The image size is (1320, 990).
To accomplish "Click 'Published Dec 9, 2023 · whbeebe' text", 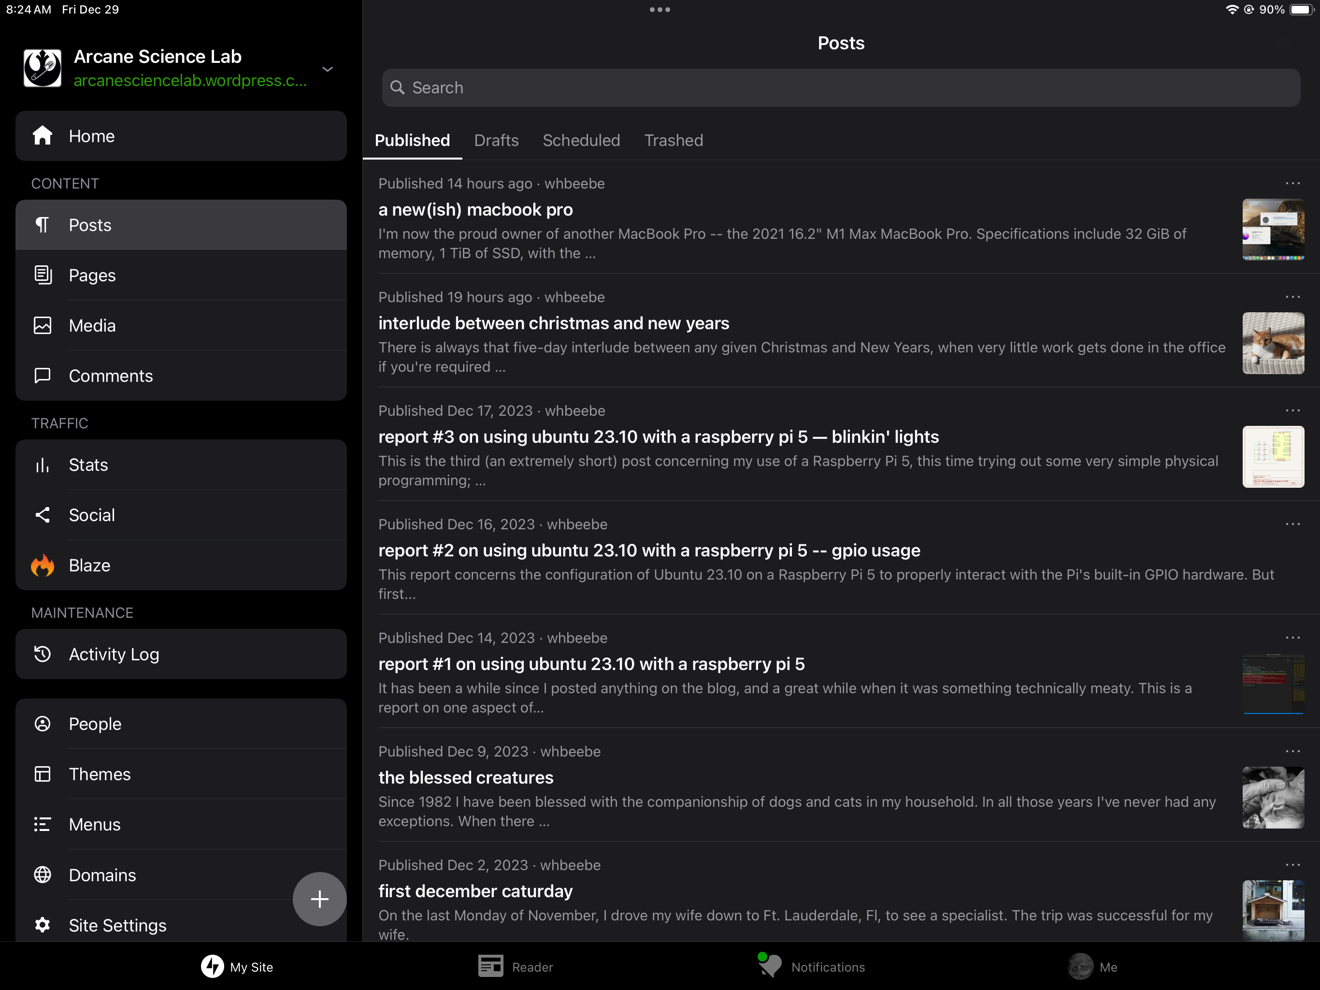I will [489, 751].
